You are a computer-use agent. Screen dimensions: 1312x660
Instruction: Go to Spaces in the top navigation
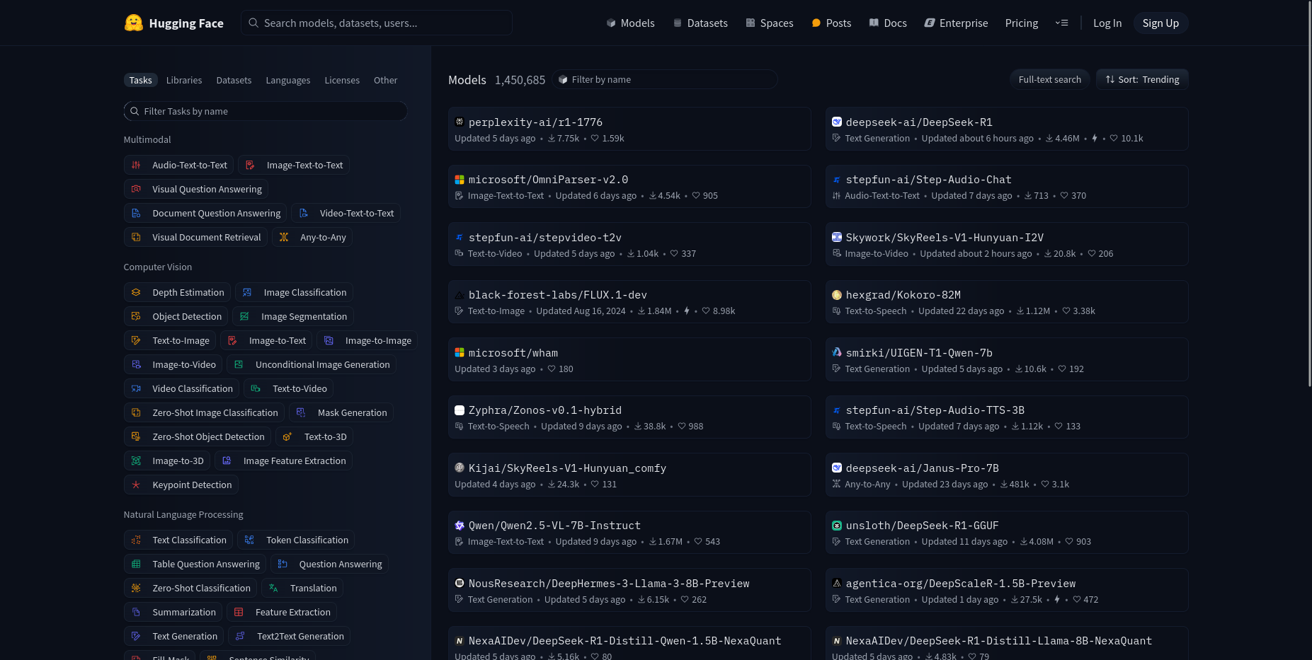769,23
